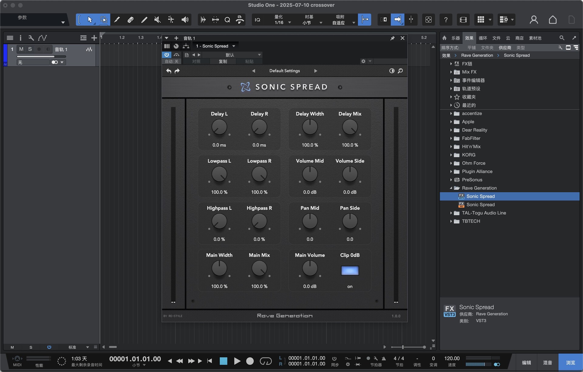The width and height of the screenshot is (583, 372).
Task: Switch to 乐器 browser tab
Action: point(455,38)
